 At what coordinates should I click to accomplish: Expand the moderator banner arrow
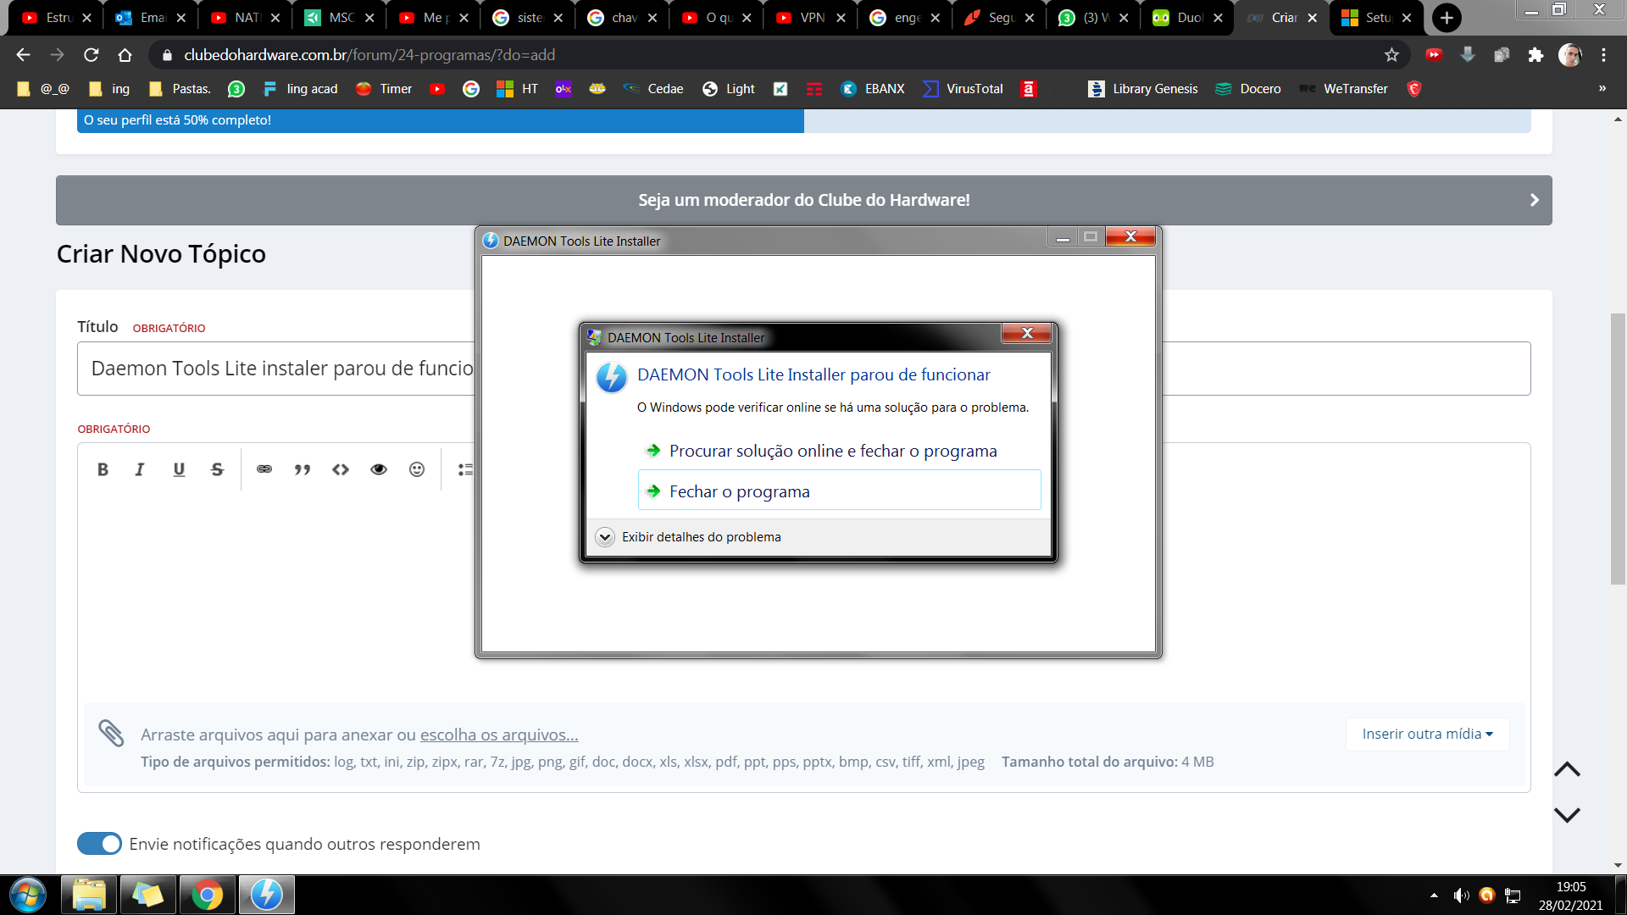click(1534, 200)
